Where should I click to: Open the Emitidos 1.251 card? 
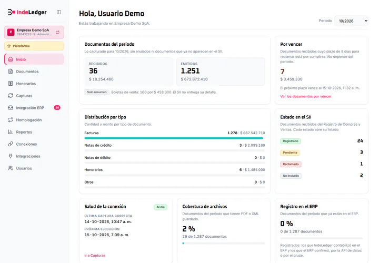221,72
